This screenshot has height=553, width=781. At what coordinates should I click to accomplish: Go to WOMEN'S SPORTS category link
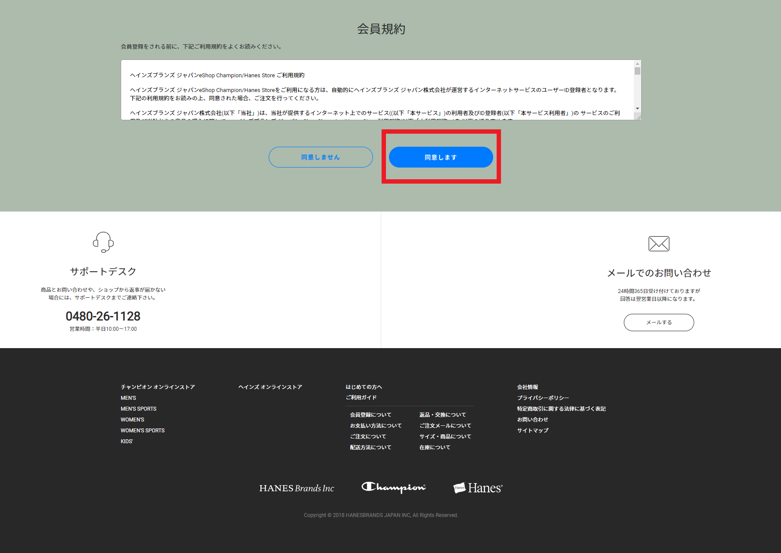[142, 431]
